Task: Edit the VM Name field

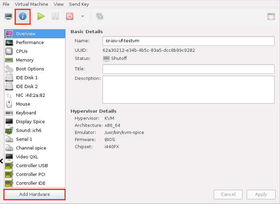Action: [188, 41]
